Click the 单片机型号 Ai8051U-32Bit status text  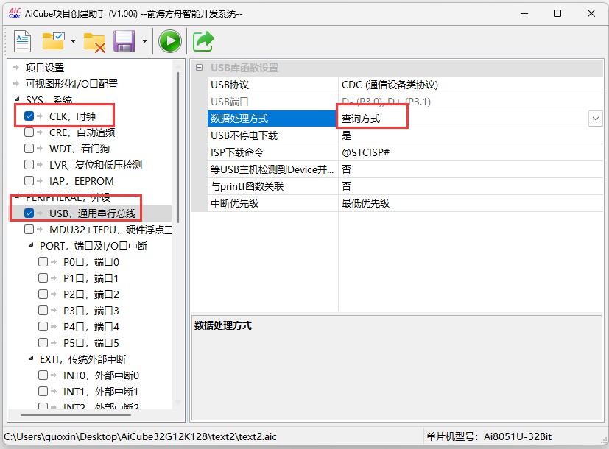pos(488,436)
